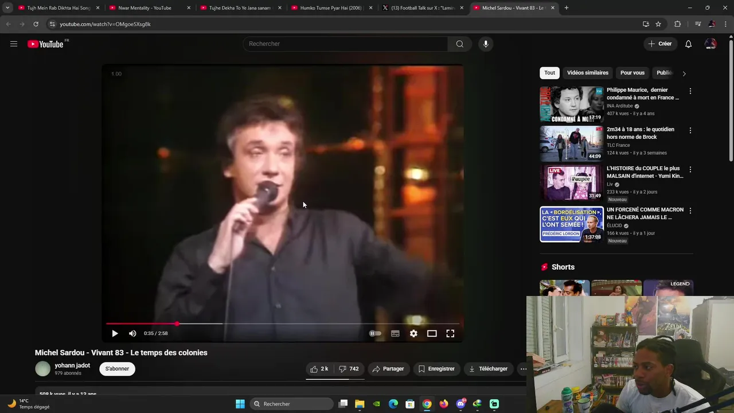Enter fullscreen mode

coord(450,333)
